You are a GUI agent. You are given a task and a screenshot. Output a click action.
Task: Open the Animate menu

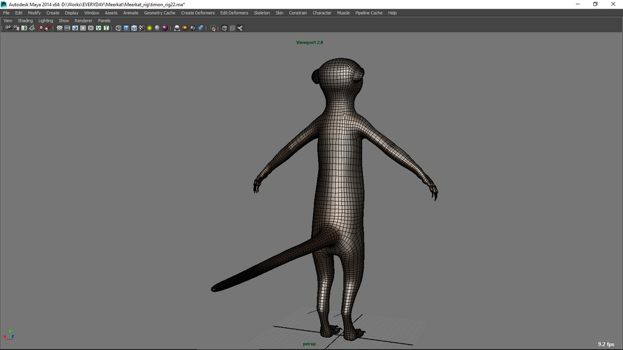[x=131, y=12]
